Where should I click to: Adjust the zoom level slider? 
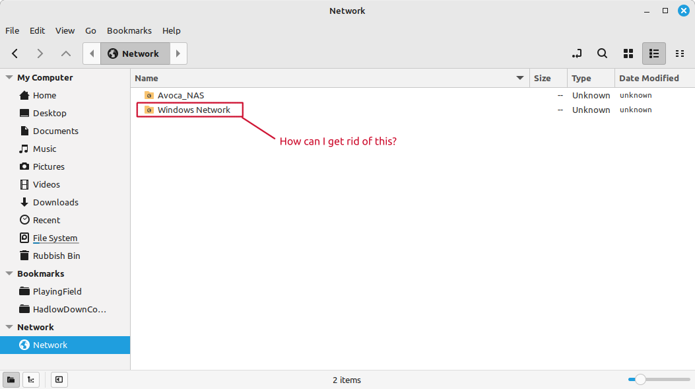pyautogui.click(x=640, y=380)
